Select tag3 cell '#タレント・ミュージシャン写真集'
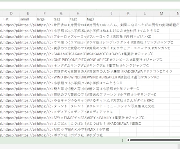The width and height of the screenshot is (180, 149). pos(95,106)
